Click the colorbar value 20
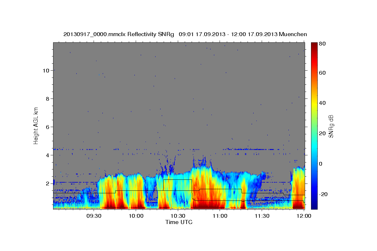The width and height of the screenshot is (377, 251). [x=322, y=133]
